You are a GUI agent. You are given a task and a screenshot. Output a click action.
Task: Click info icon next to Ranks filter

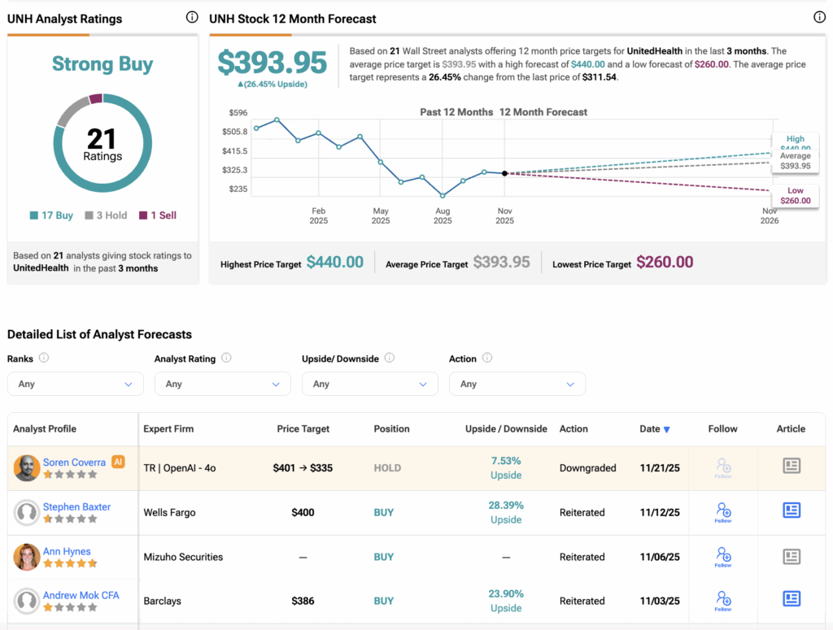coord(44,358)
